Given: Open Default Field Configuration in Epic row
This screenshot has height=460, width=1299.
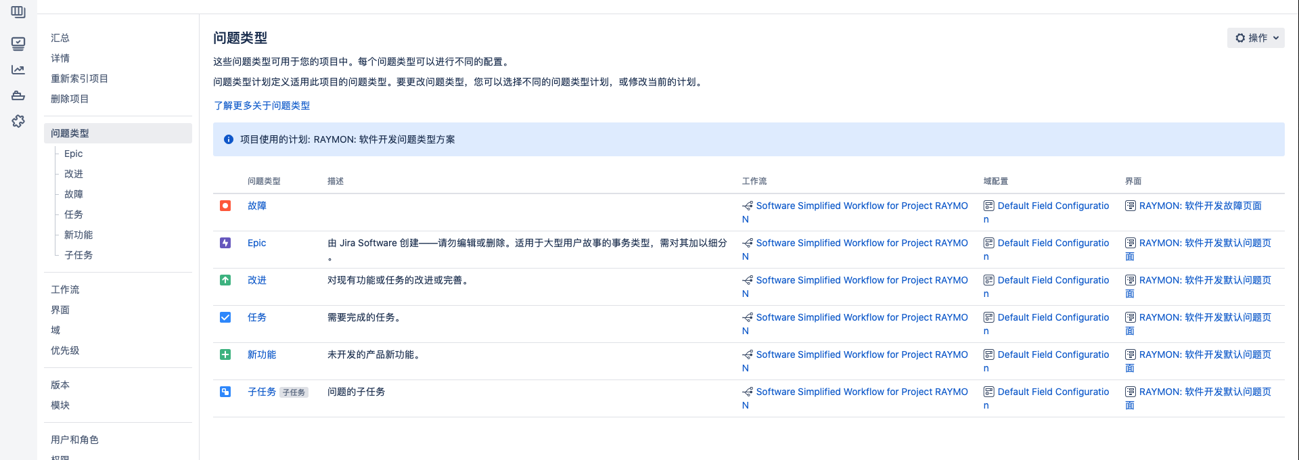Looking at the screenshot, I should [x=1047, y=250].
